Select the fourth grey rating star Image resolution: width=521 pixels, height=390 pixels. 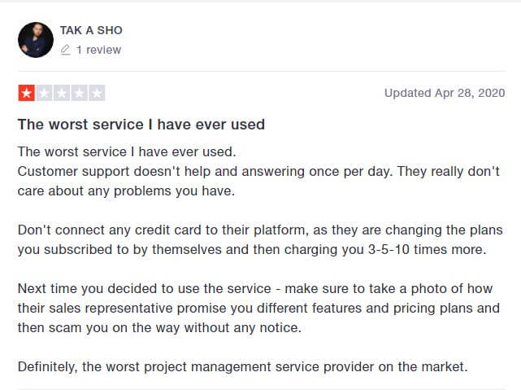click(x=79, y=93)
